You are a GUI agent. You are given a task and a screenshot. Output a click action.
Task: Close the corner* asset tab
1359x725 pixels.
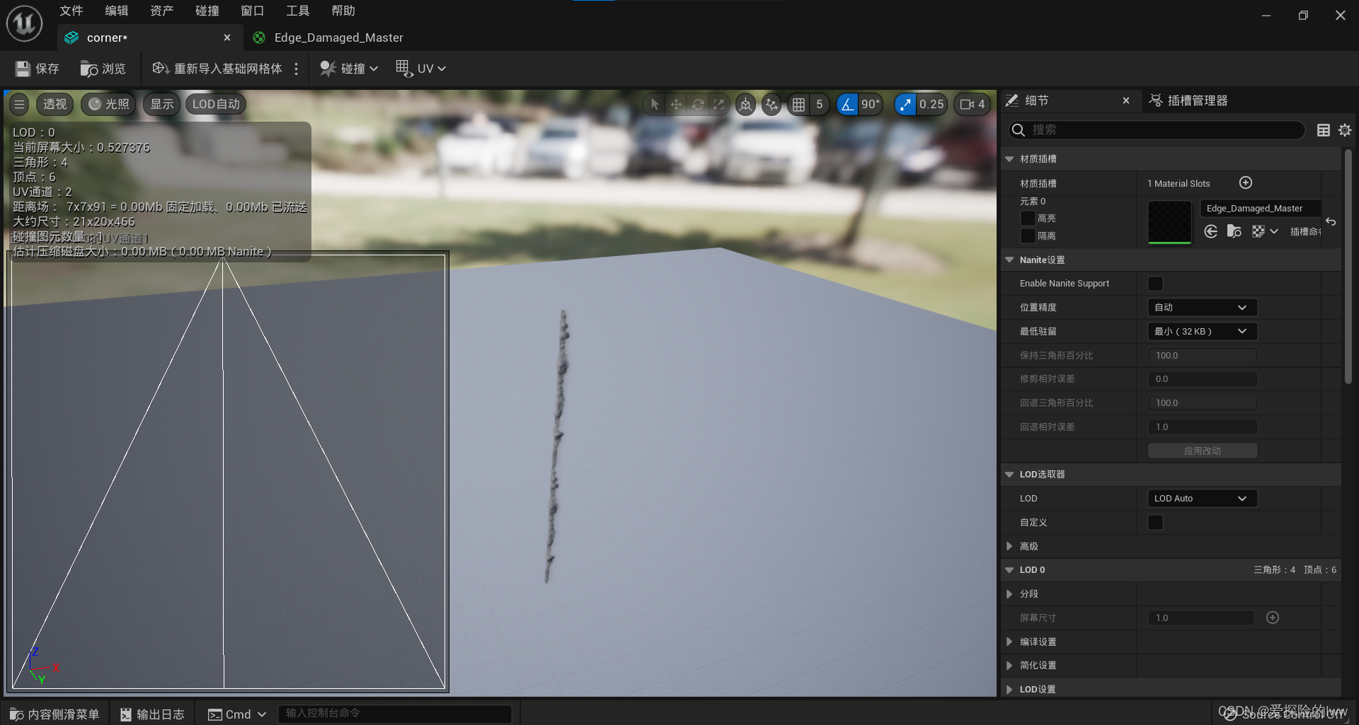coord(227,38)
